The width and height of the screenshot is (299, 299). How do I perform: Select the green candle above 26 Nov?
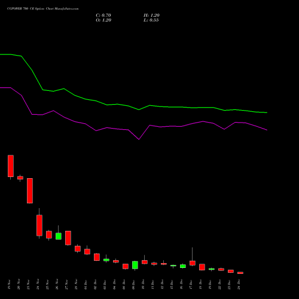(x=59, y=236)
